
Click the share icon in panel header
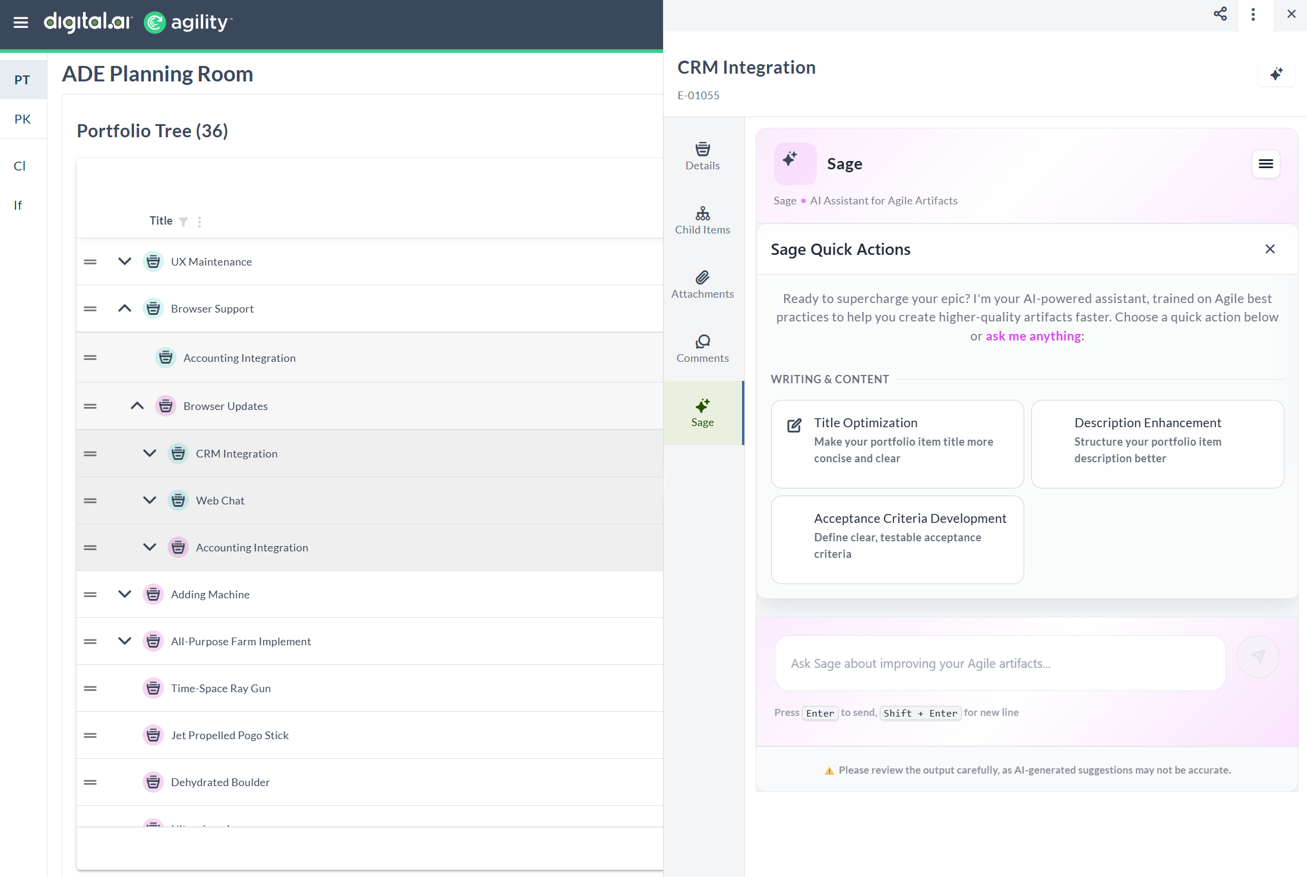[1220, 14]
